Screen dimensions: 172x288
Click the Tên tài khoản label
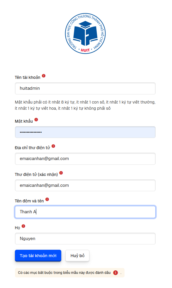click(x=28, y=77)
